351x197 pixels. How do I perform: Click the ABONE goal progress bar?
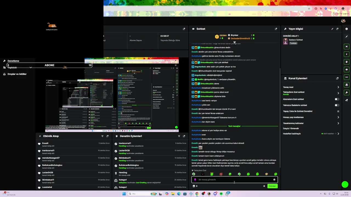coord(50,65)
